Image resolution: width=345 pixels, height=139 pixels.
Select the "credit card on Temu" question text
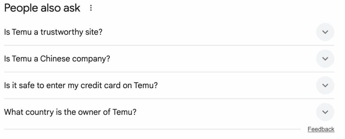(81, 86)
